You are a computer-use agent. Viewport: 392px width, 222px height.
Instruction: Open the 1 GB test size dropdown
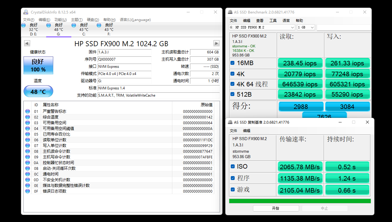coord(306,27)
